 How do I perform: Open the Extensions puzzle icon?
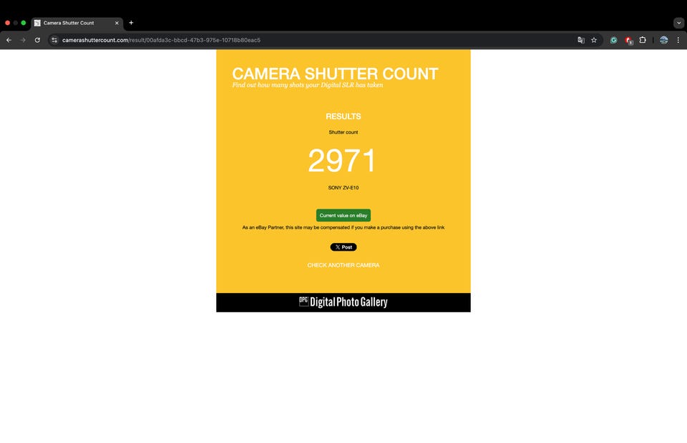[x=643, y=40]
